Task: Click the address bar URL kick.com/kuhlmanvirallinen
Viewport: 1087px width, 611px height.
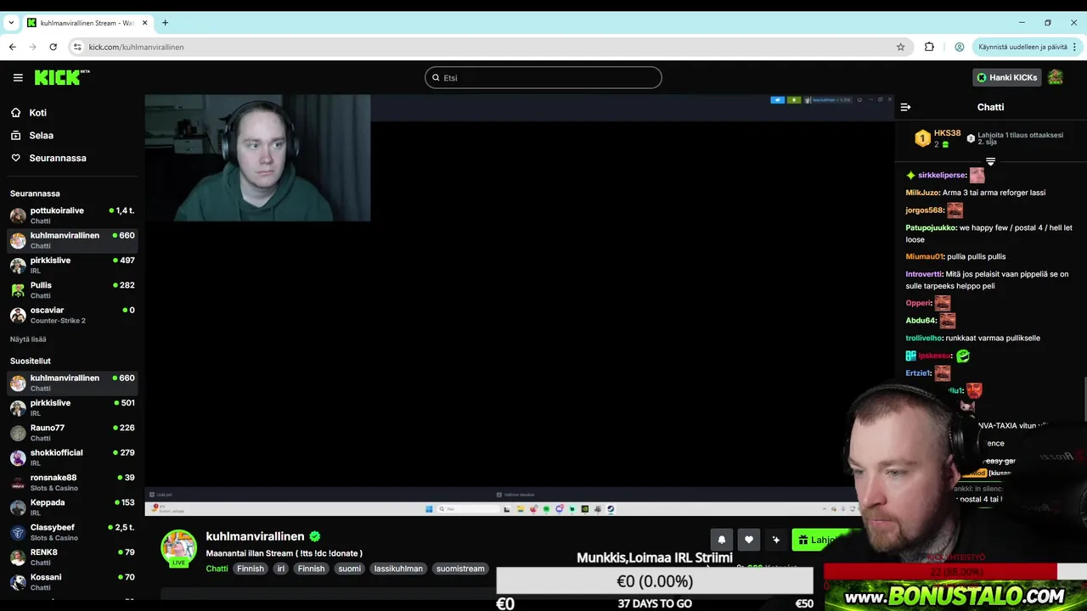Action: click(137, 47)
